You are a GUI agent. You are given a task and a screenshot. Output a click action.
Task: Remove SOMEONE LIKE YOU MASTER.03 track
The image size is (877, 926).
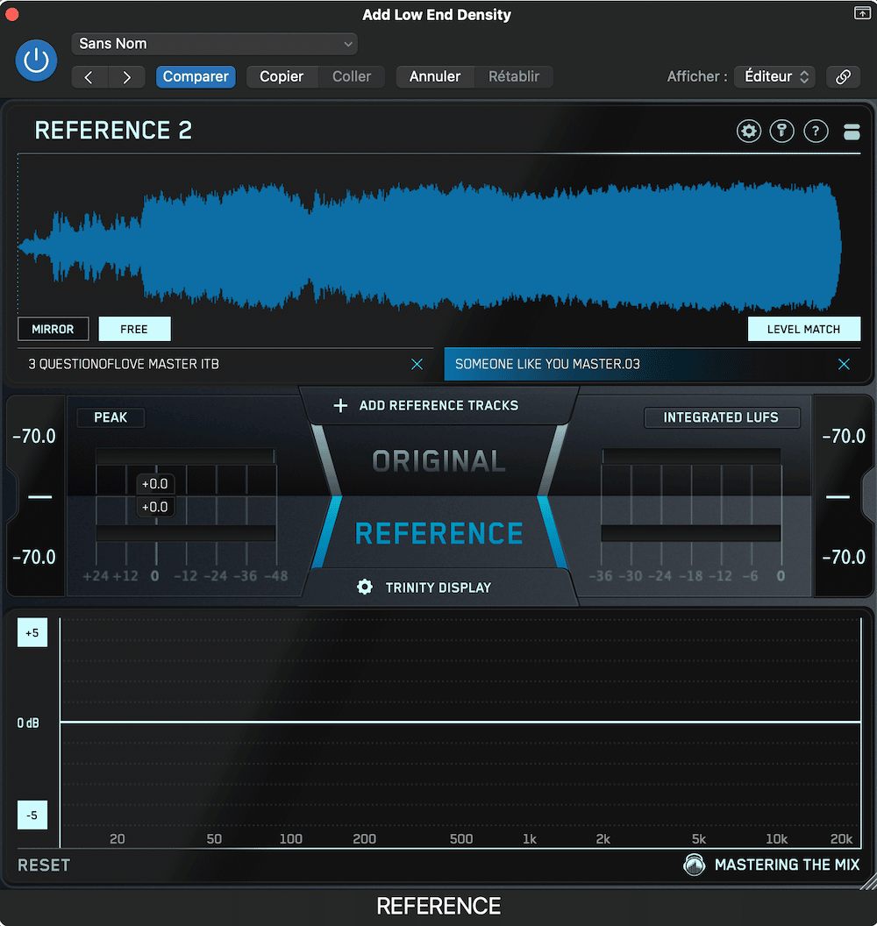pyautogui.click(x=844, y=365)
